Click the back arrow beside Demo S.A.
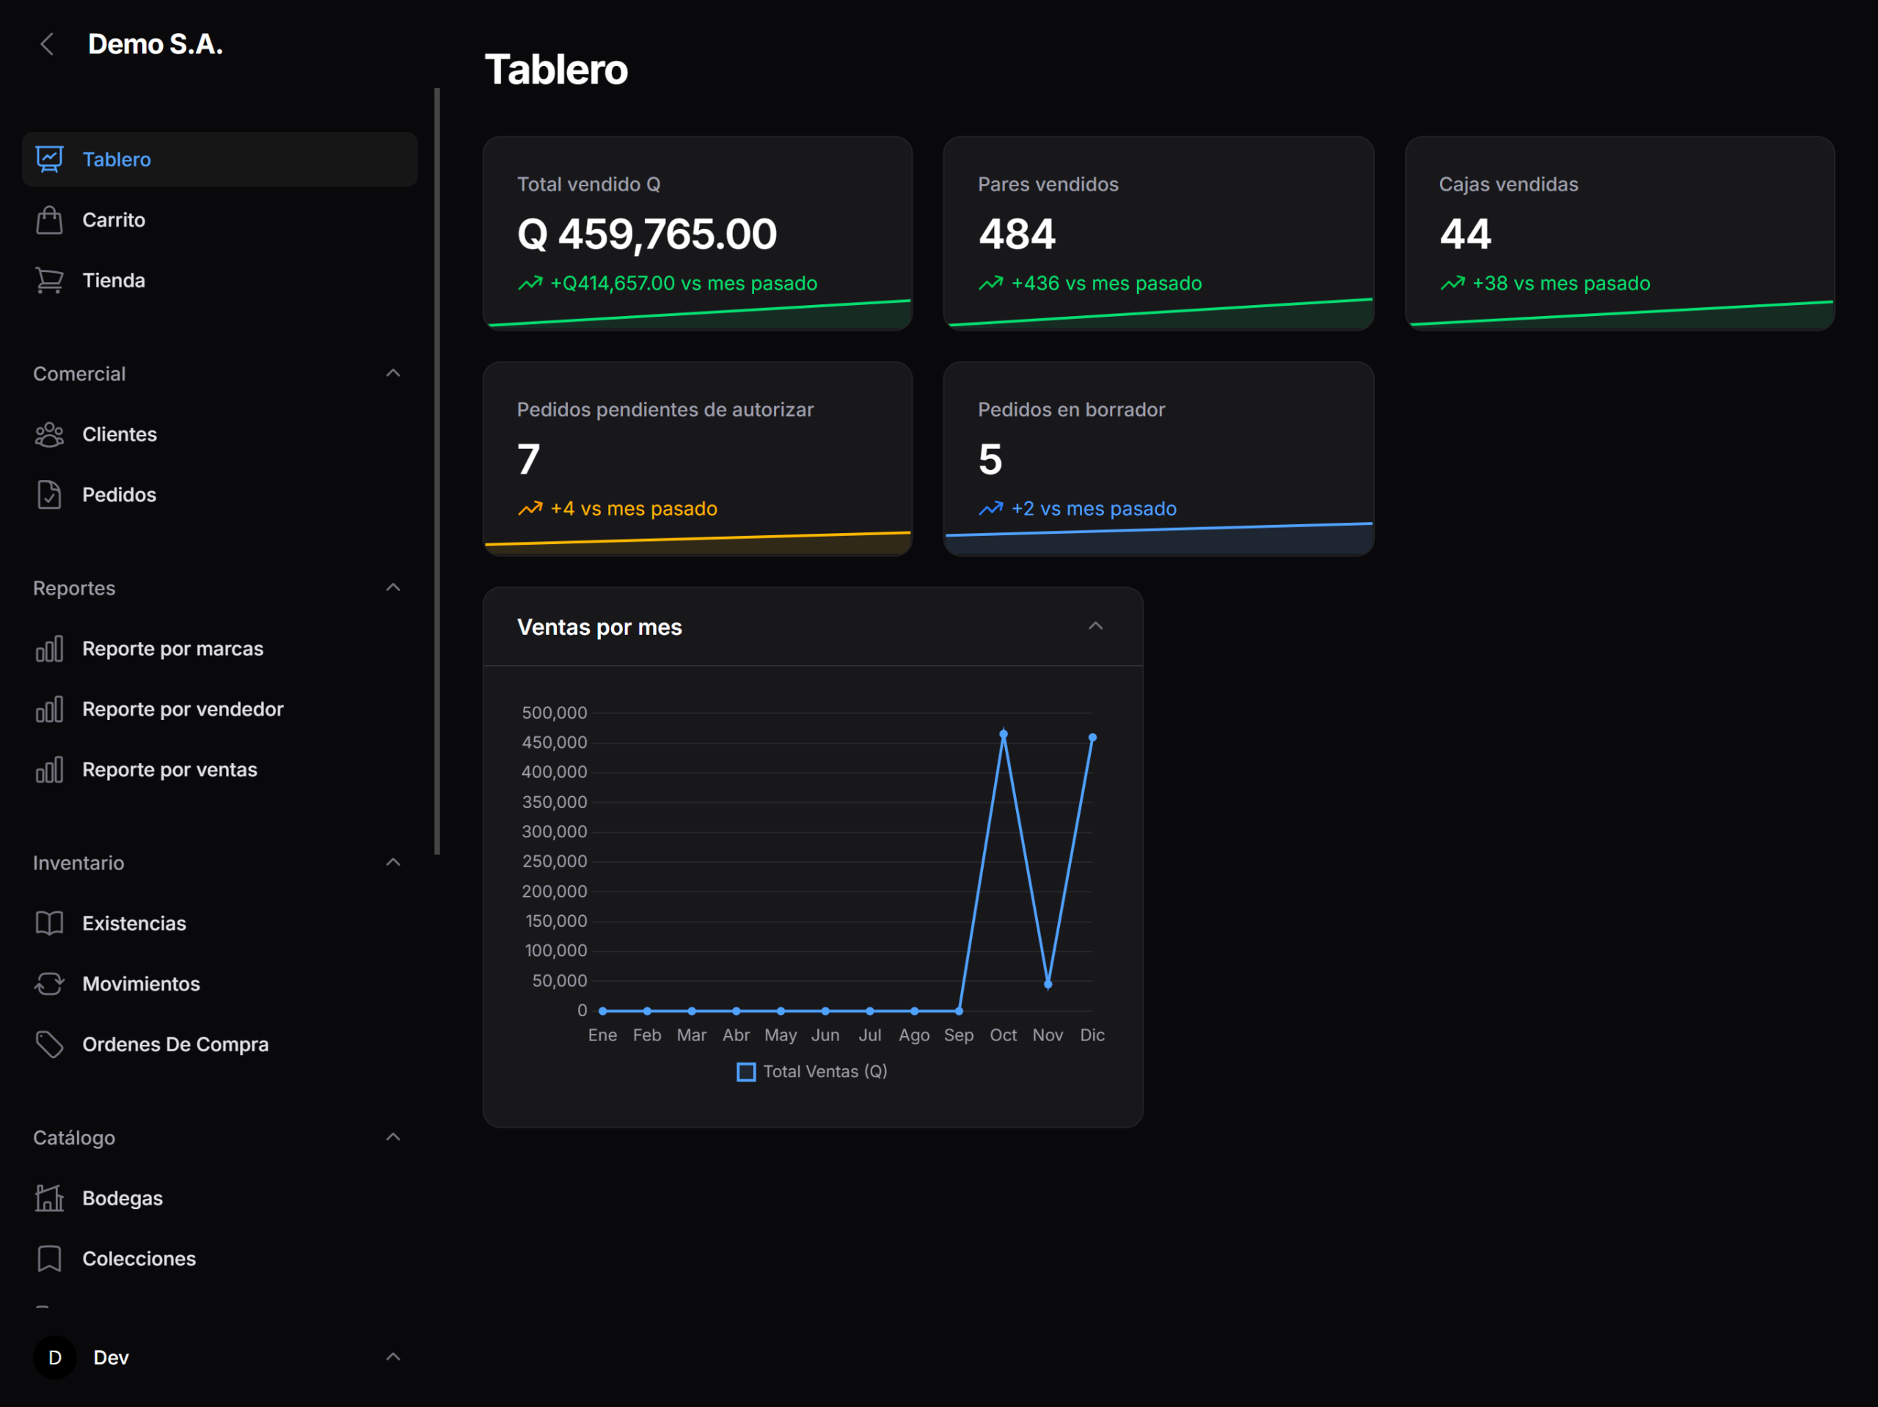1878x1407 pixels. point(48,44)
